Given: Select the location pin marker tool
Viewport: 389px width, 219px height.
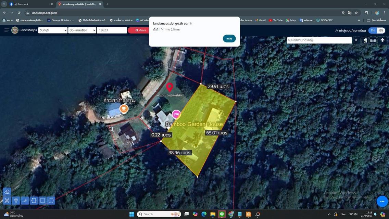Looking at the screenshot, I should tap(16, 200).
